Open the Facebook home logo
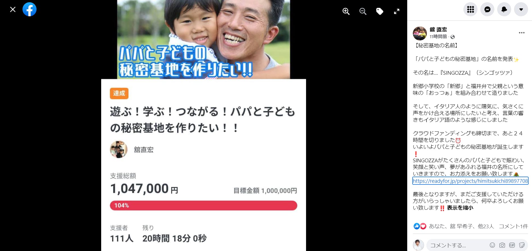The height and width of the screenshot is (251, 532). coord(30,9)
